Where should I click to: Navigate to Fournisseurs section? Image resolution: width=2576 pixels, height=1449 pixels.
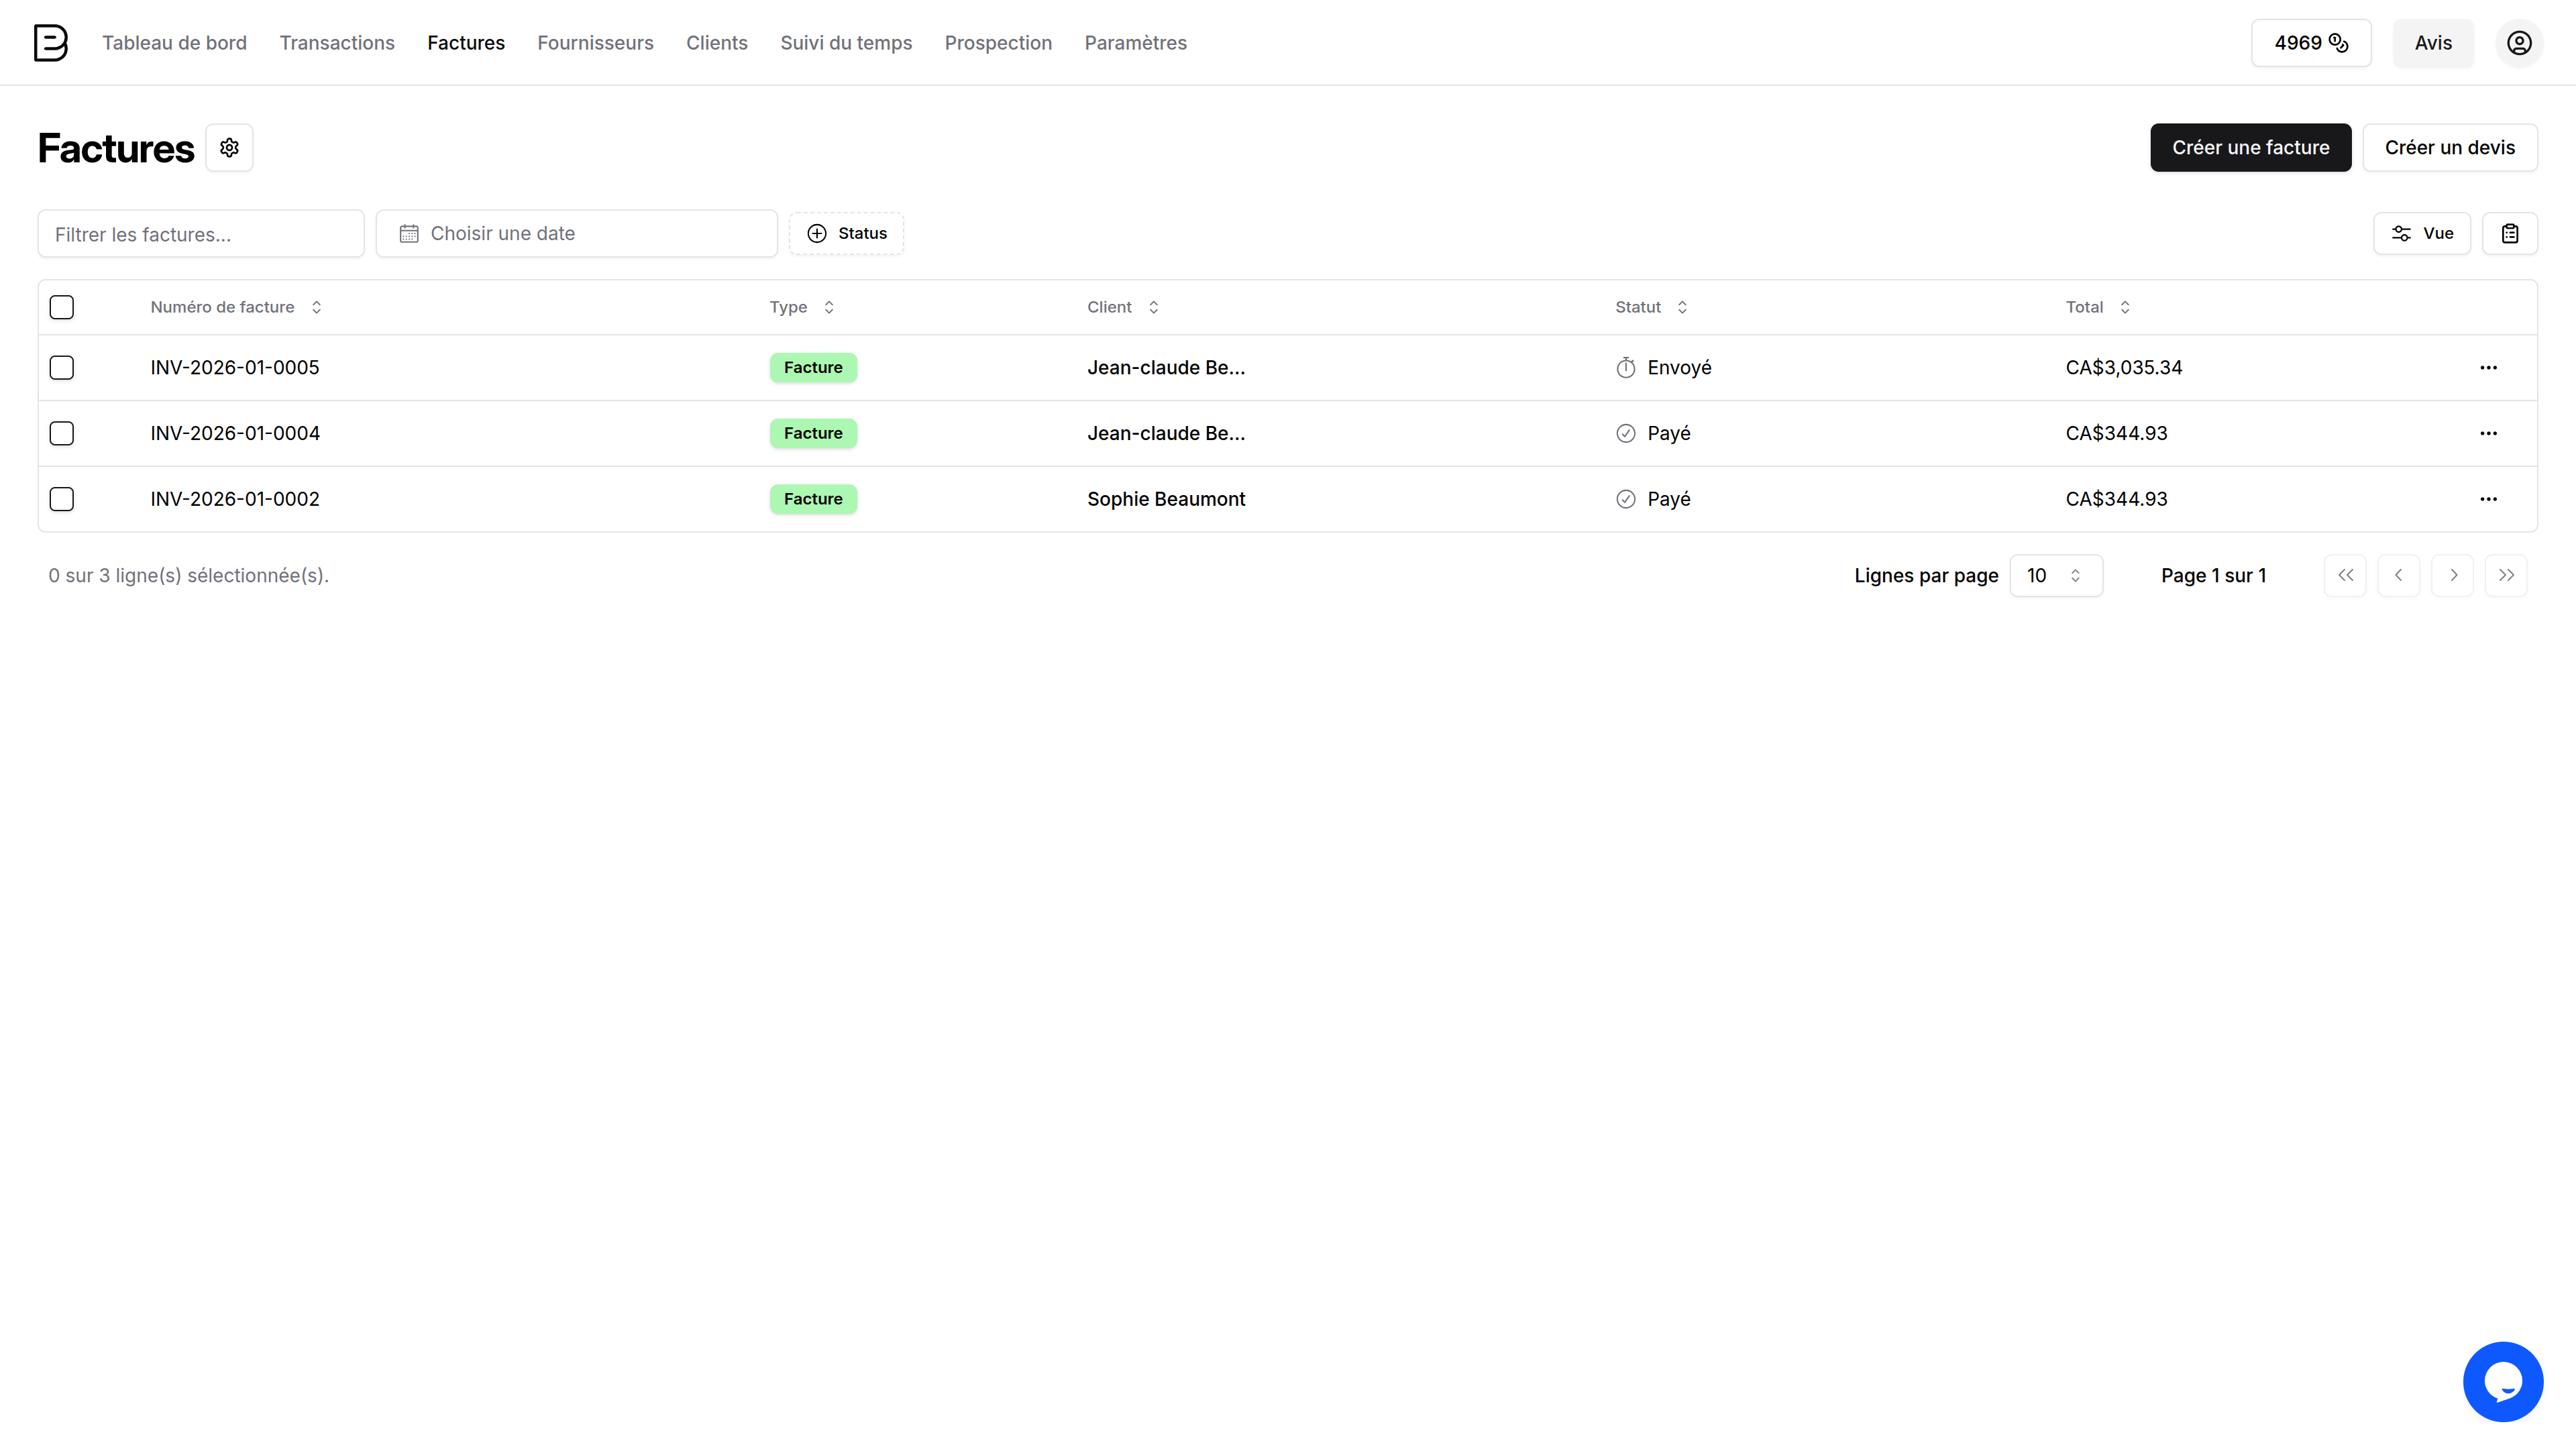pos(595,43)
